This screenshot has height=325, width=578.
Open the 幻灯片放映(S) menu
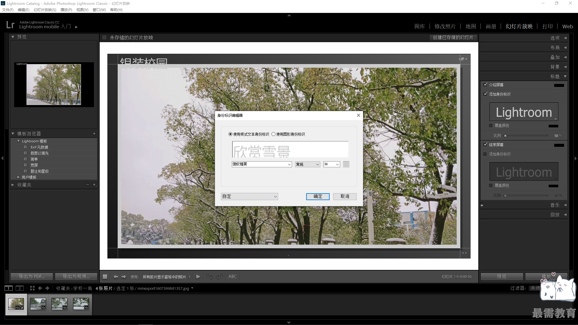click(45, 10)
